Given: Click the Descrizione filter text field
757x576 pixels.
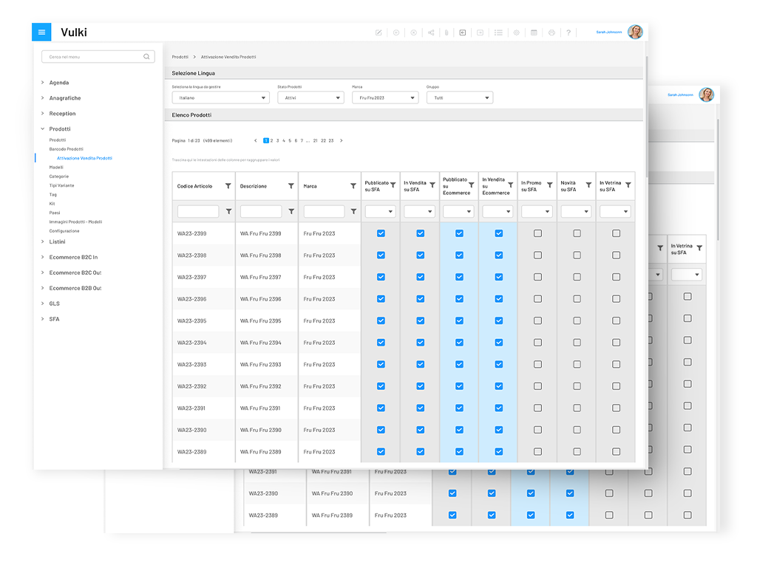Looking at the screenshot, I should pyautogui.click(x=261, y=212).
